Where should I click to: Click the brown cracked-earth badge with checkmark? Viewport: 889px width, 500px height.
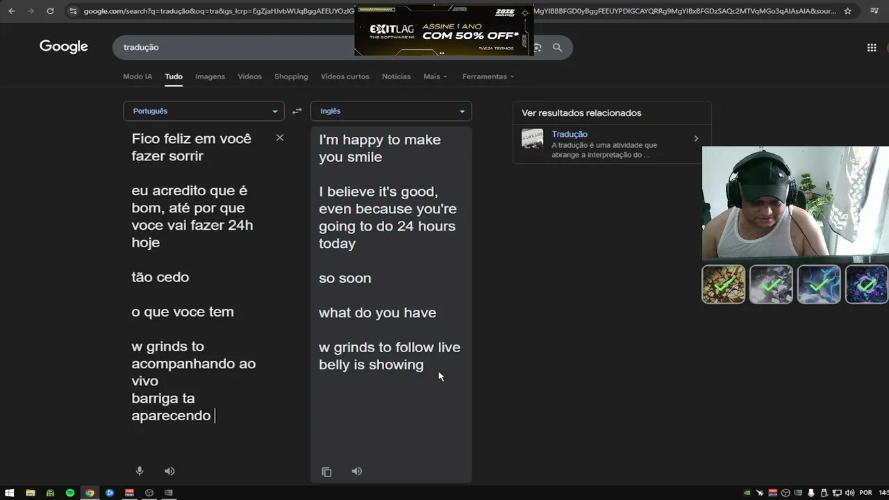click(x=723, y=284)
